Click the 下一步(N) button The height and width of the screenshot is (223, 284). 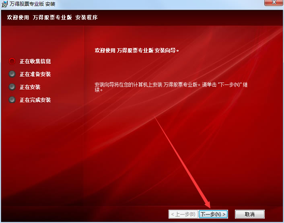coord(213,214)
